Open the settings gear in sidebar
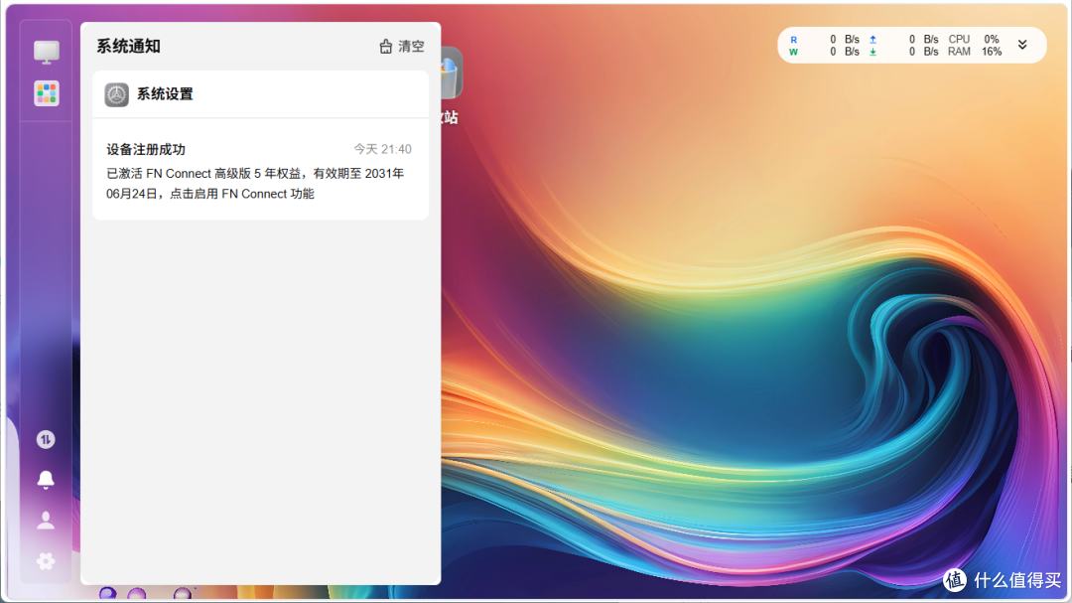Screen dimensions: 1072x603 pos(46,561)
